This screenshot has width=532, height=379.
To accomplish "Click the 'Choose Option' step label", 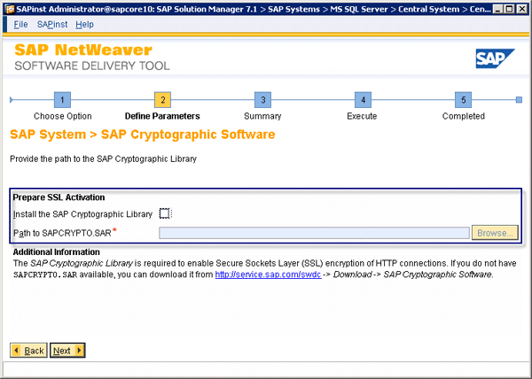I will coord(63,116).
